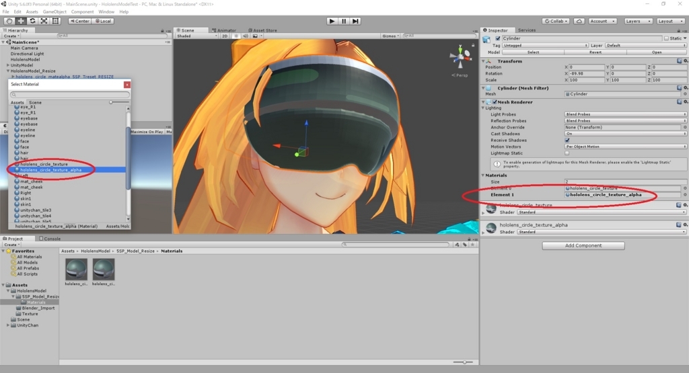Toggle the Cylinder object active checkbox

(498, 38)
